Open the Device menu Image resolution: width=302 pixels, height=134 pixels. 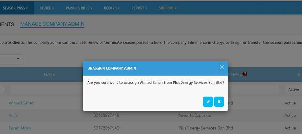47,8
